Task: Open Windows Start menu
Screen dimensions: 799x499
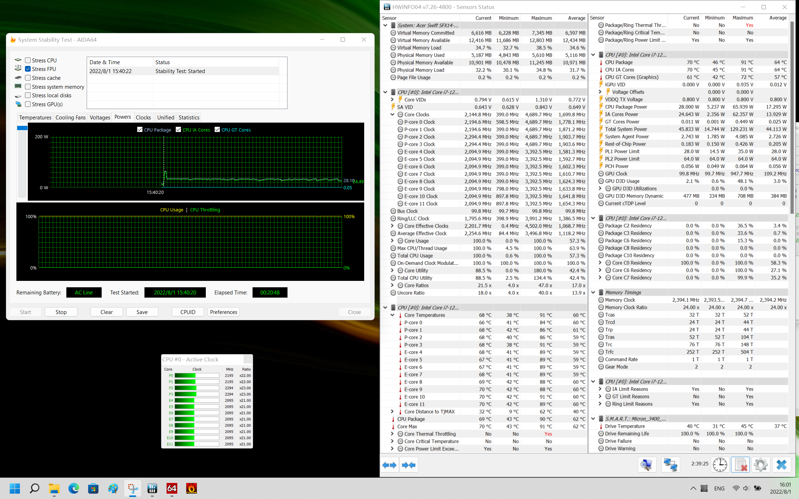Action: pyautogui.click(x=15, y=488)
